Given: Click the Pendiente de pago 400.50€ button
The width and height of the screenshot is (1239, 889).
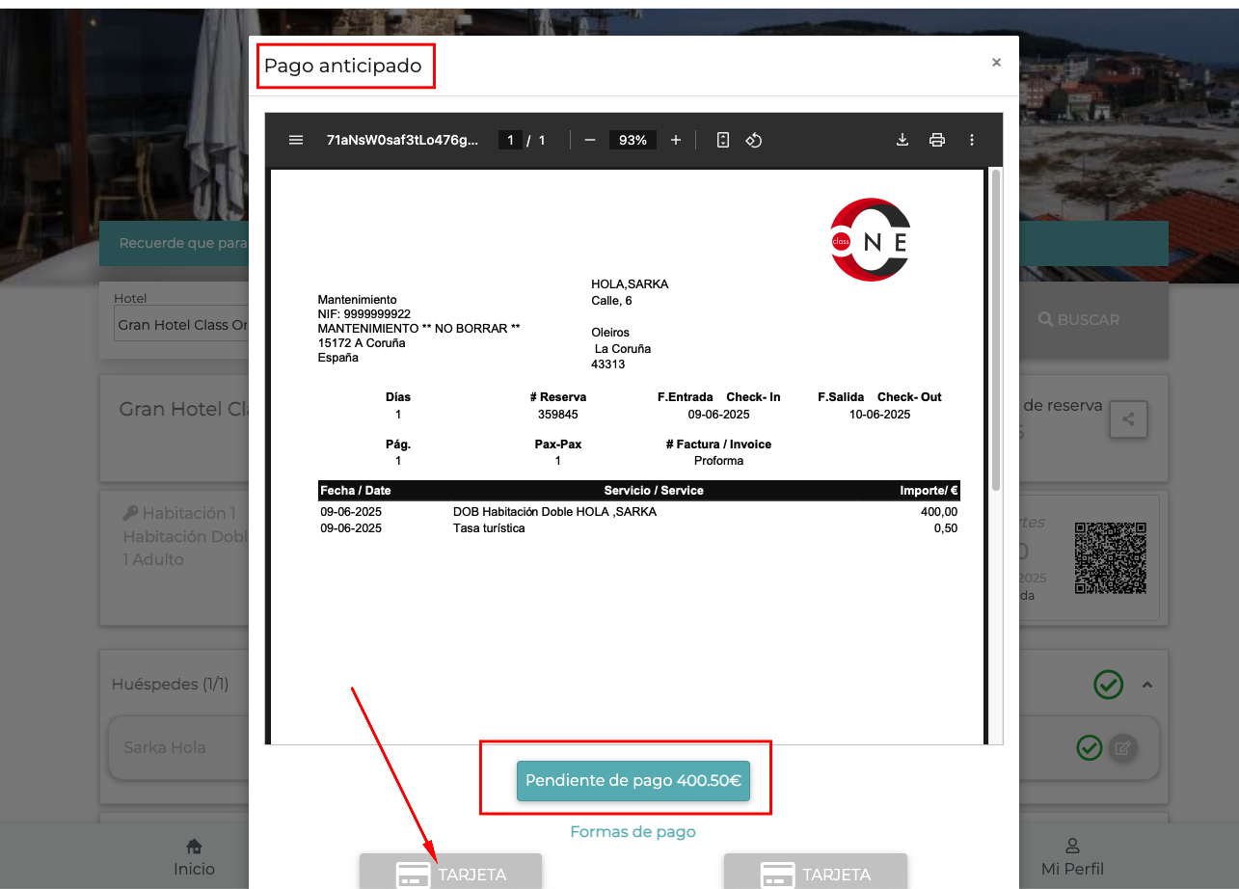Looking at the screenshot, I should pyautogui.click(x=633, y=781).
